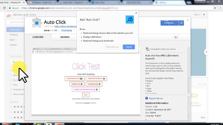The image size is (223, 125).
Task: Select Themes in the store sidebar
Action: [x=14, y=35]
